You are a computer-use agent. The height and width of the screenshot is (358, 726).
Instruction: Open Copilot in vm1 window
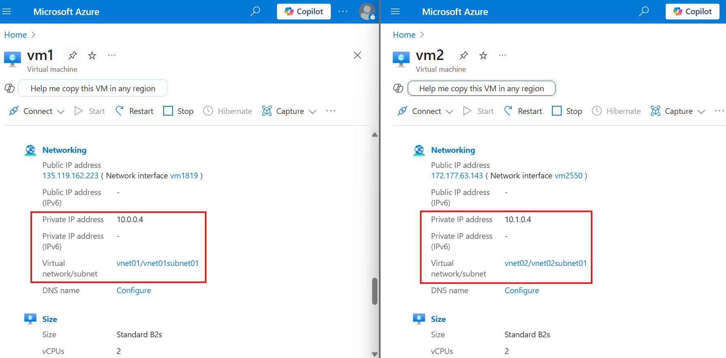pyautogui.click(x=304, y=11)
